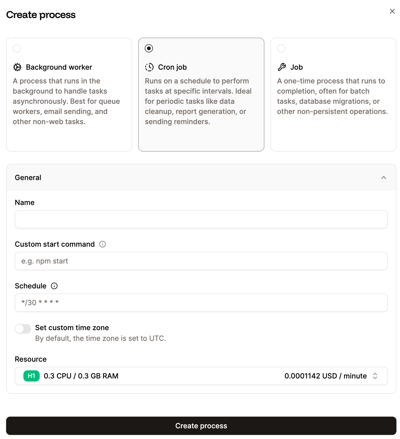This screenshot has height=439, width=400.
Task: Click the green H1 resource badge
Action: [31, 376]
